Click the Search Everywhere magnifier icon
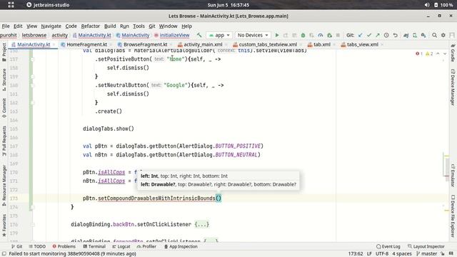Viewport: 457px width, 257px height. pyautogui.click(x=434, y=35)
